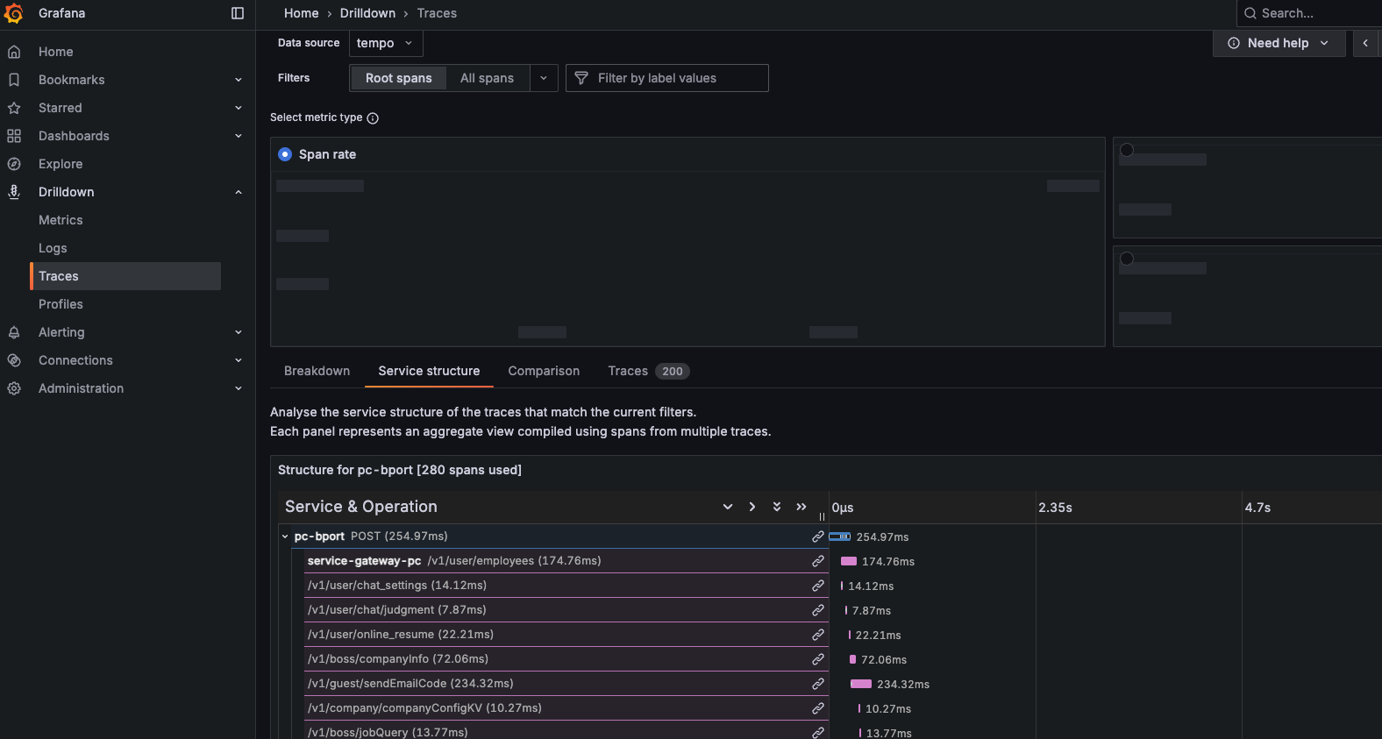Click the info icon beside Select metric type
Image resolution: width=1382 pixels, height=739 pixels.
coord(373,118)
